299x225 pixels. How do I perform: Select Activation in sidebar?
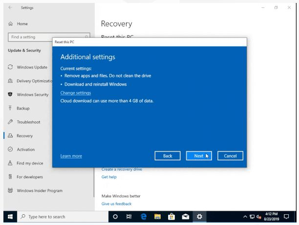tap(26, 149)
